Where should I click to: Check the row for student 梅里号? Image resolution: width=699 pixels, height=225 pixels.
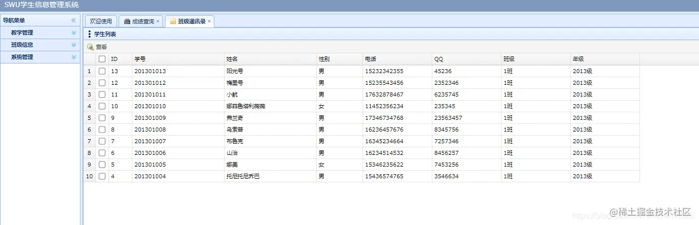tap(102, 83)
